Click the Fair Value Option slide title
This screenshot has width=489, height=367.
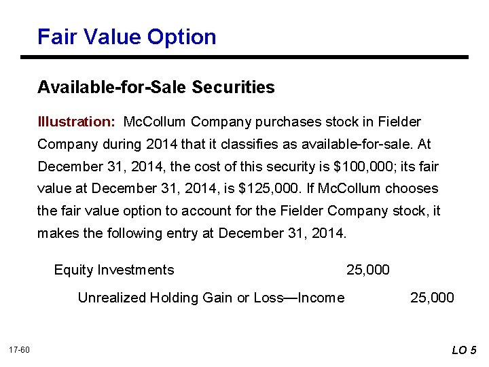127,37
